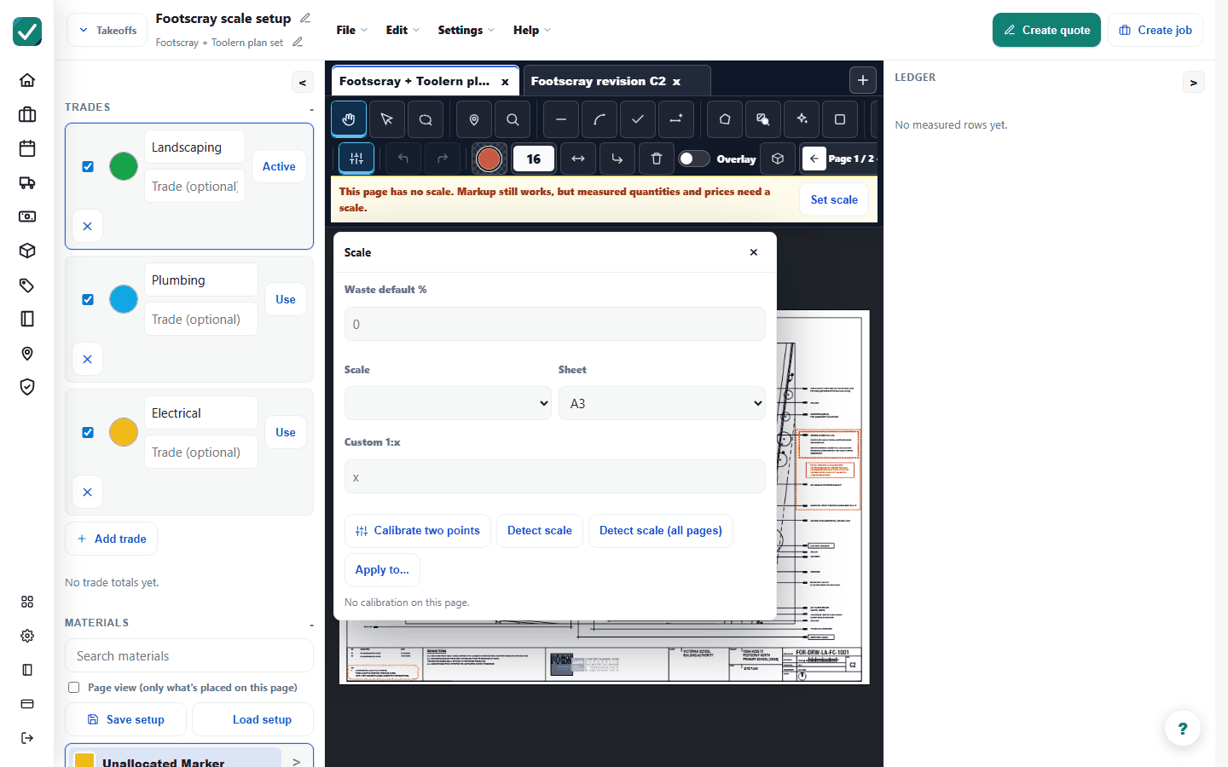Enable Page view only checkbox
The height and width of the screenshot is (767, 1228).
tap(74, 688)
